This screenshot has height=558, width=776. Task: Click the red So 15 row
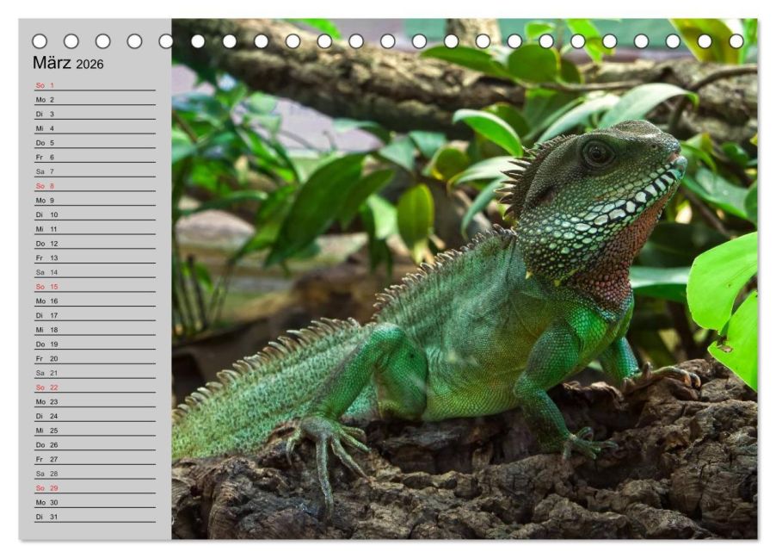(95, 287)
